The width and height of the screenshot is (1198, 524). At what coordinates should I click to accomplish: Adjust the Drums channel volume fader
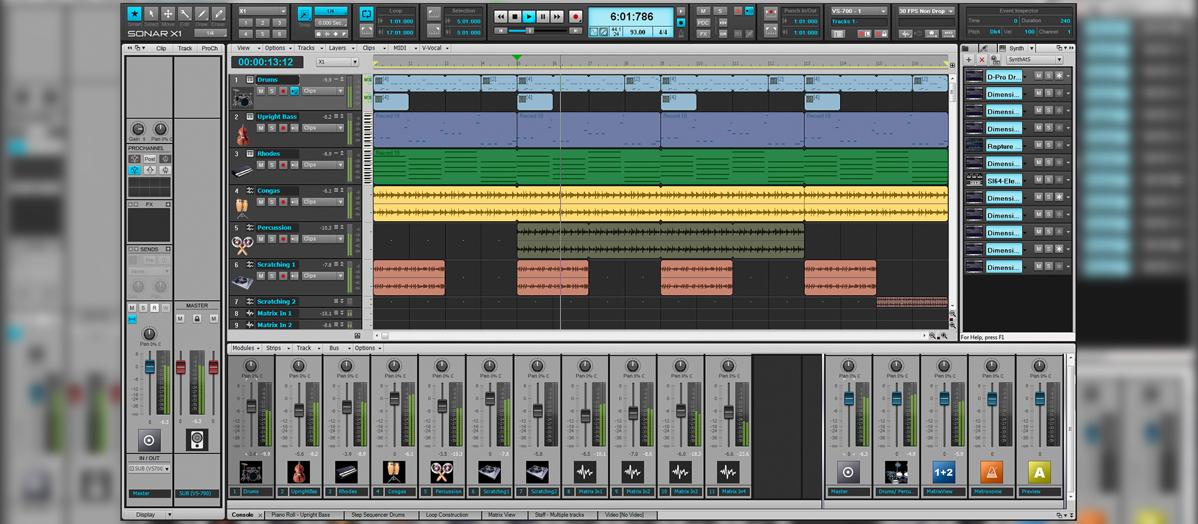click(251, 407)
